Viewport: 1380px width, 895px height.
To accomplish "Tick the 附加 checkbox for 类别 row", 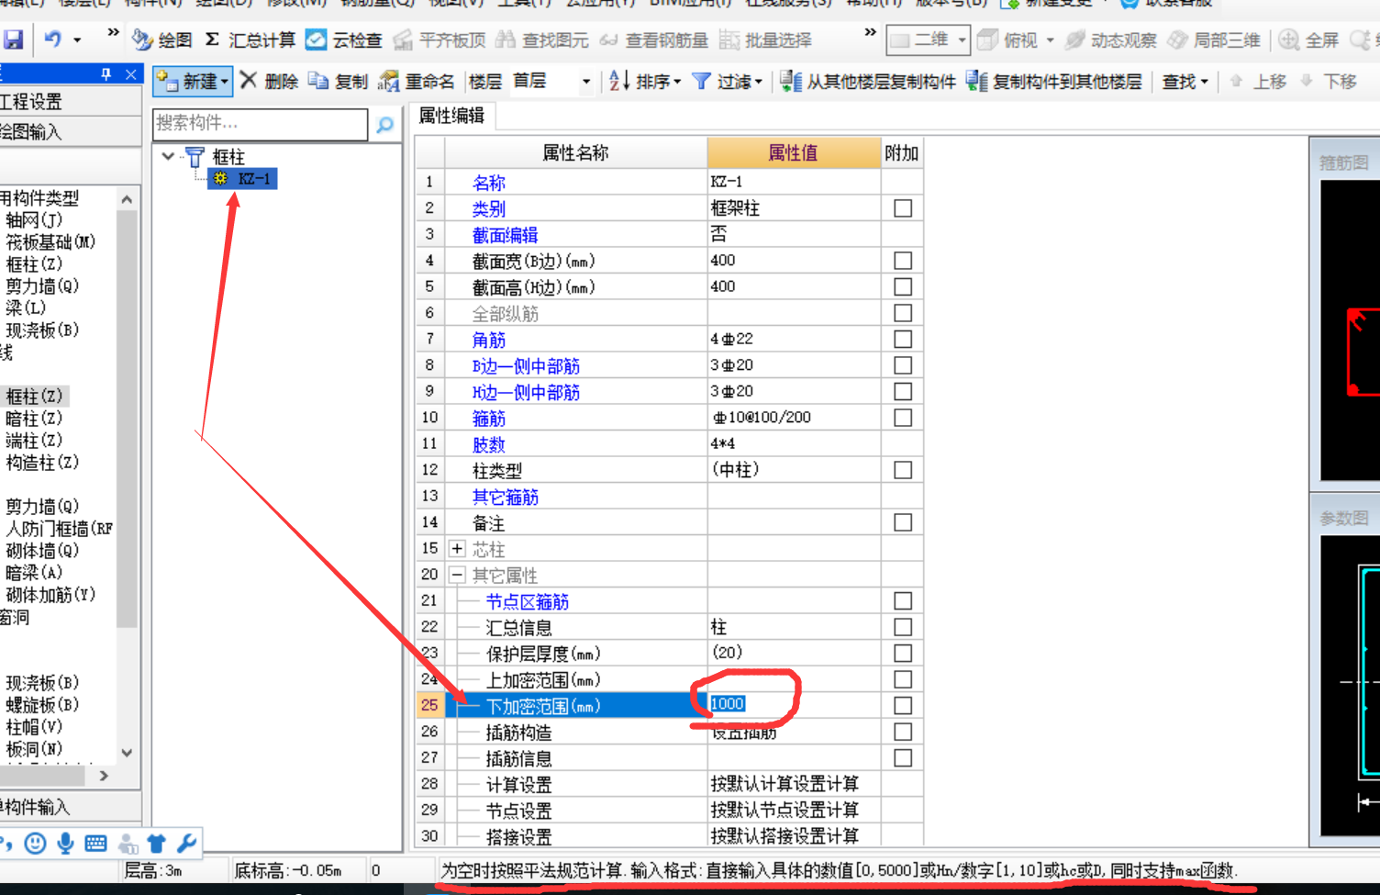I will click(903, 208).
